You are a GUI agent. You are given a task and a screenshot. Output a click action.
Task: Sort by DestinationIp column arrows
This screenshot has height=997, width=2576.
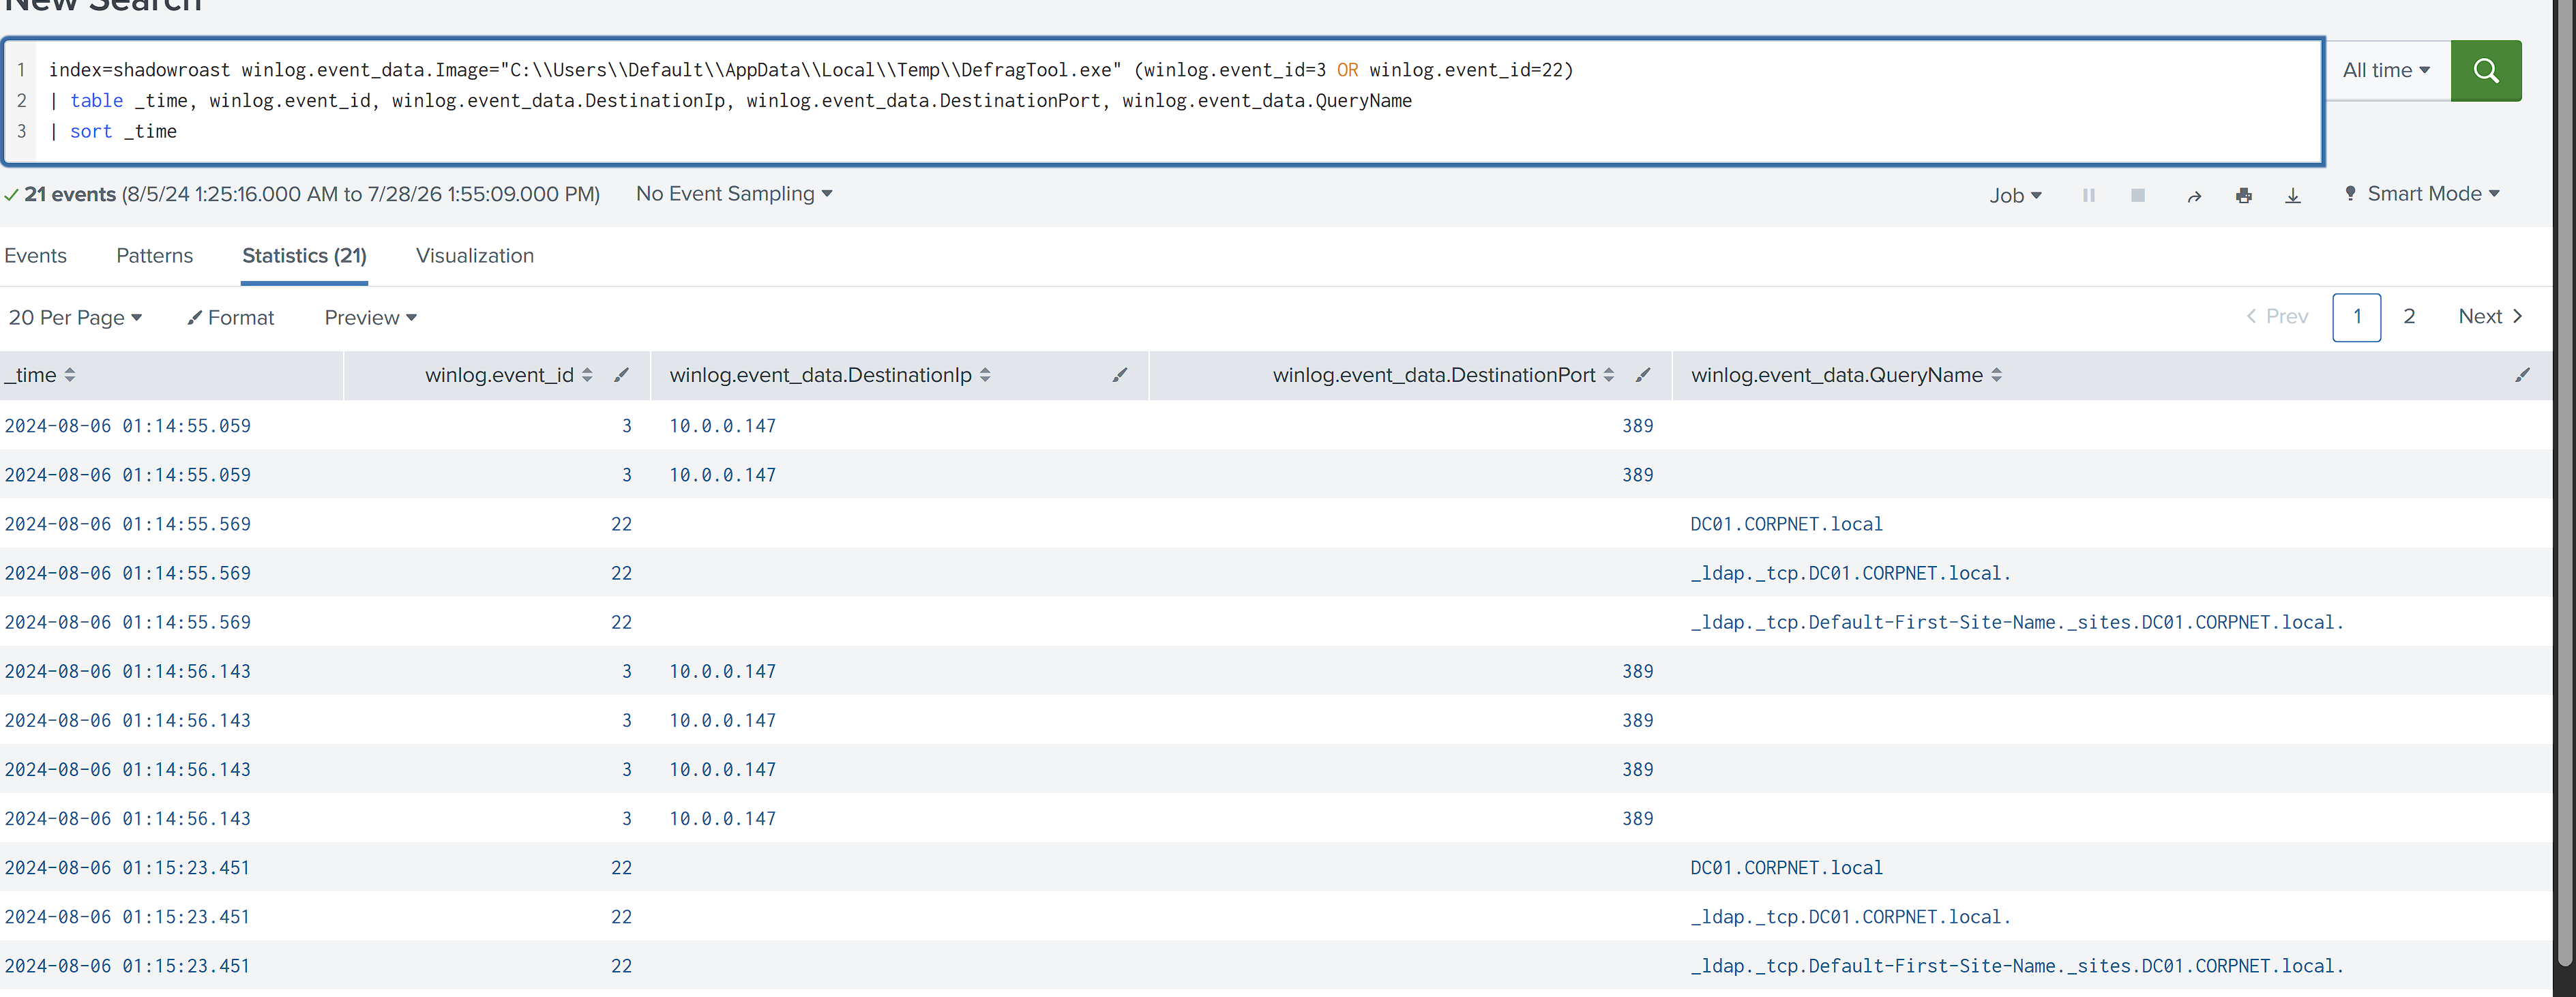pyautogui.click(x=985, y=375)
